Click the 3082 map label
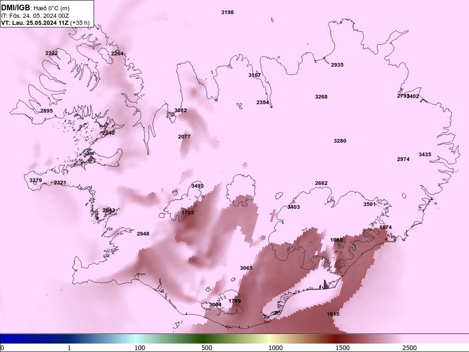The image size is (469, 352). [181, 110]
